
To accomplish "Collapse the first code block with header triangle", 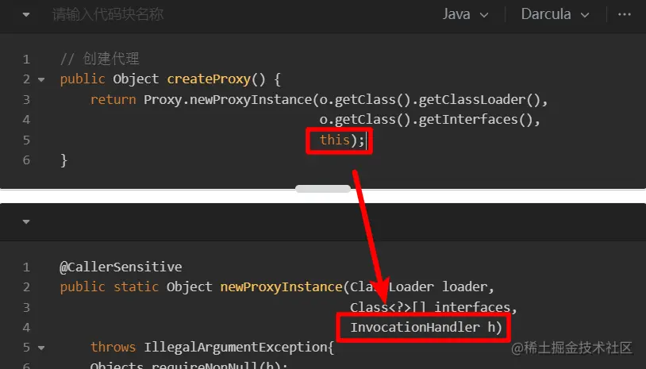I will click(26, 15).
